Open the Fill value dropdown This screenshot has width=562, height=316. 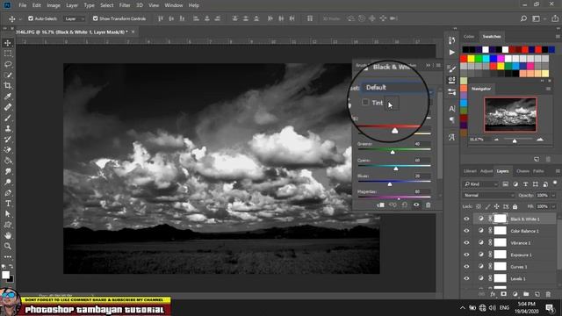click(554, 207)
